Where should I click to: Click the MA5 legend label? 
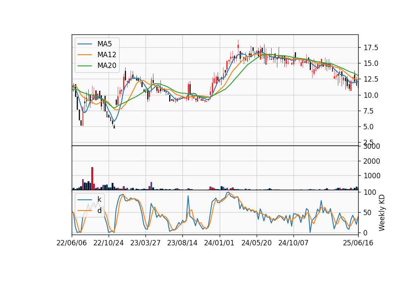click(x=104, y=44)
